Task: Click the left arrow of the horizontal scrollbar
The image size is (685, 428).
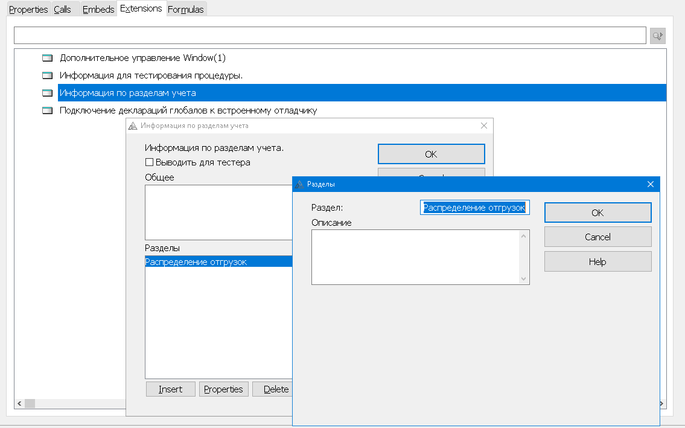Action: pos(19,403)
